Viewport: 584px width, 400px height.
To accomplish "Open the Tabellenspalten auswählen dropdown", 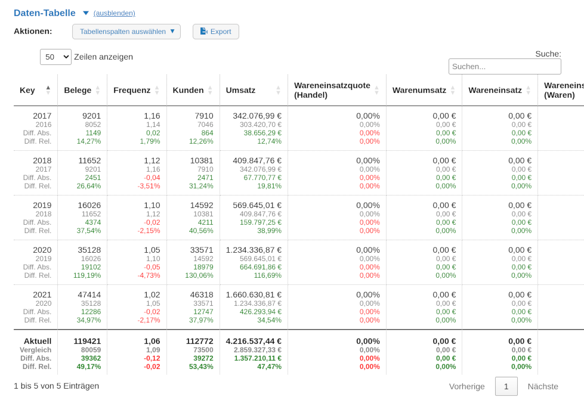I will tap(126, 32).
